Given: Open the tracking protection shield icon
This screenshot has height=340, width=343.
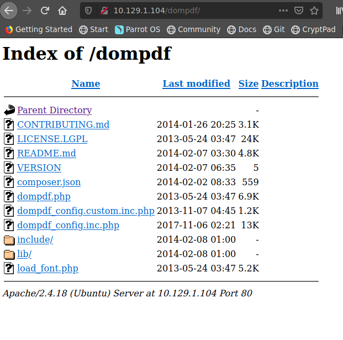Looking at the screenshot, I should pyautogui.click(x=88, y=11).
